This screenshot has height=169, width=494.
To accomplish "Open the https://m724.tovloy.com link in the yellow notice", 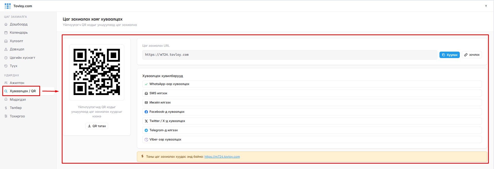I will click(x=222, y=157).
